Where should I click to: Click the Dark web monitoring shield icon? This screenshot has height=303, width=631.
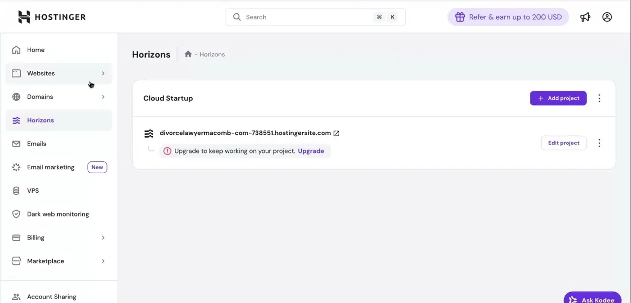[16, 214]
